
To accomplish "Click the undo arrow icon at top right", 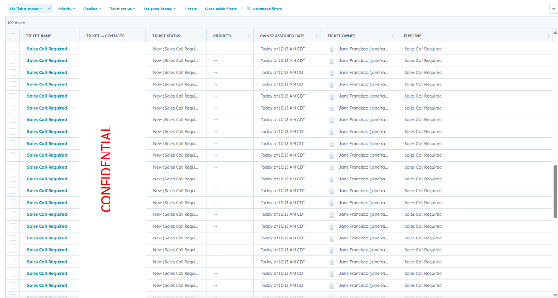I will pyautogui.click(x=553, y=9).
